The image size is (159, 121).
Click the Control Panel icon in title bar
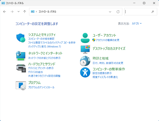[x=3, y=3]
